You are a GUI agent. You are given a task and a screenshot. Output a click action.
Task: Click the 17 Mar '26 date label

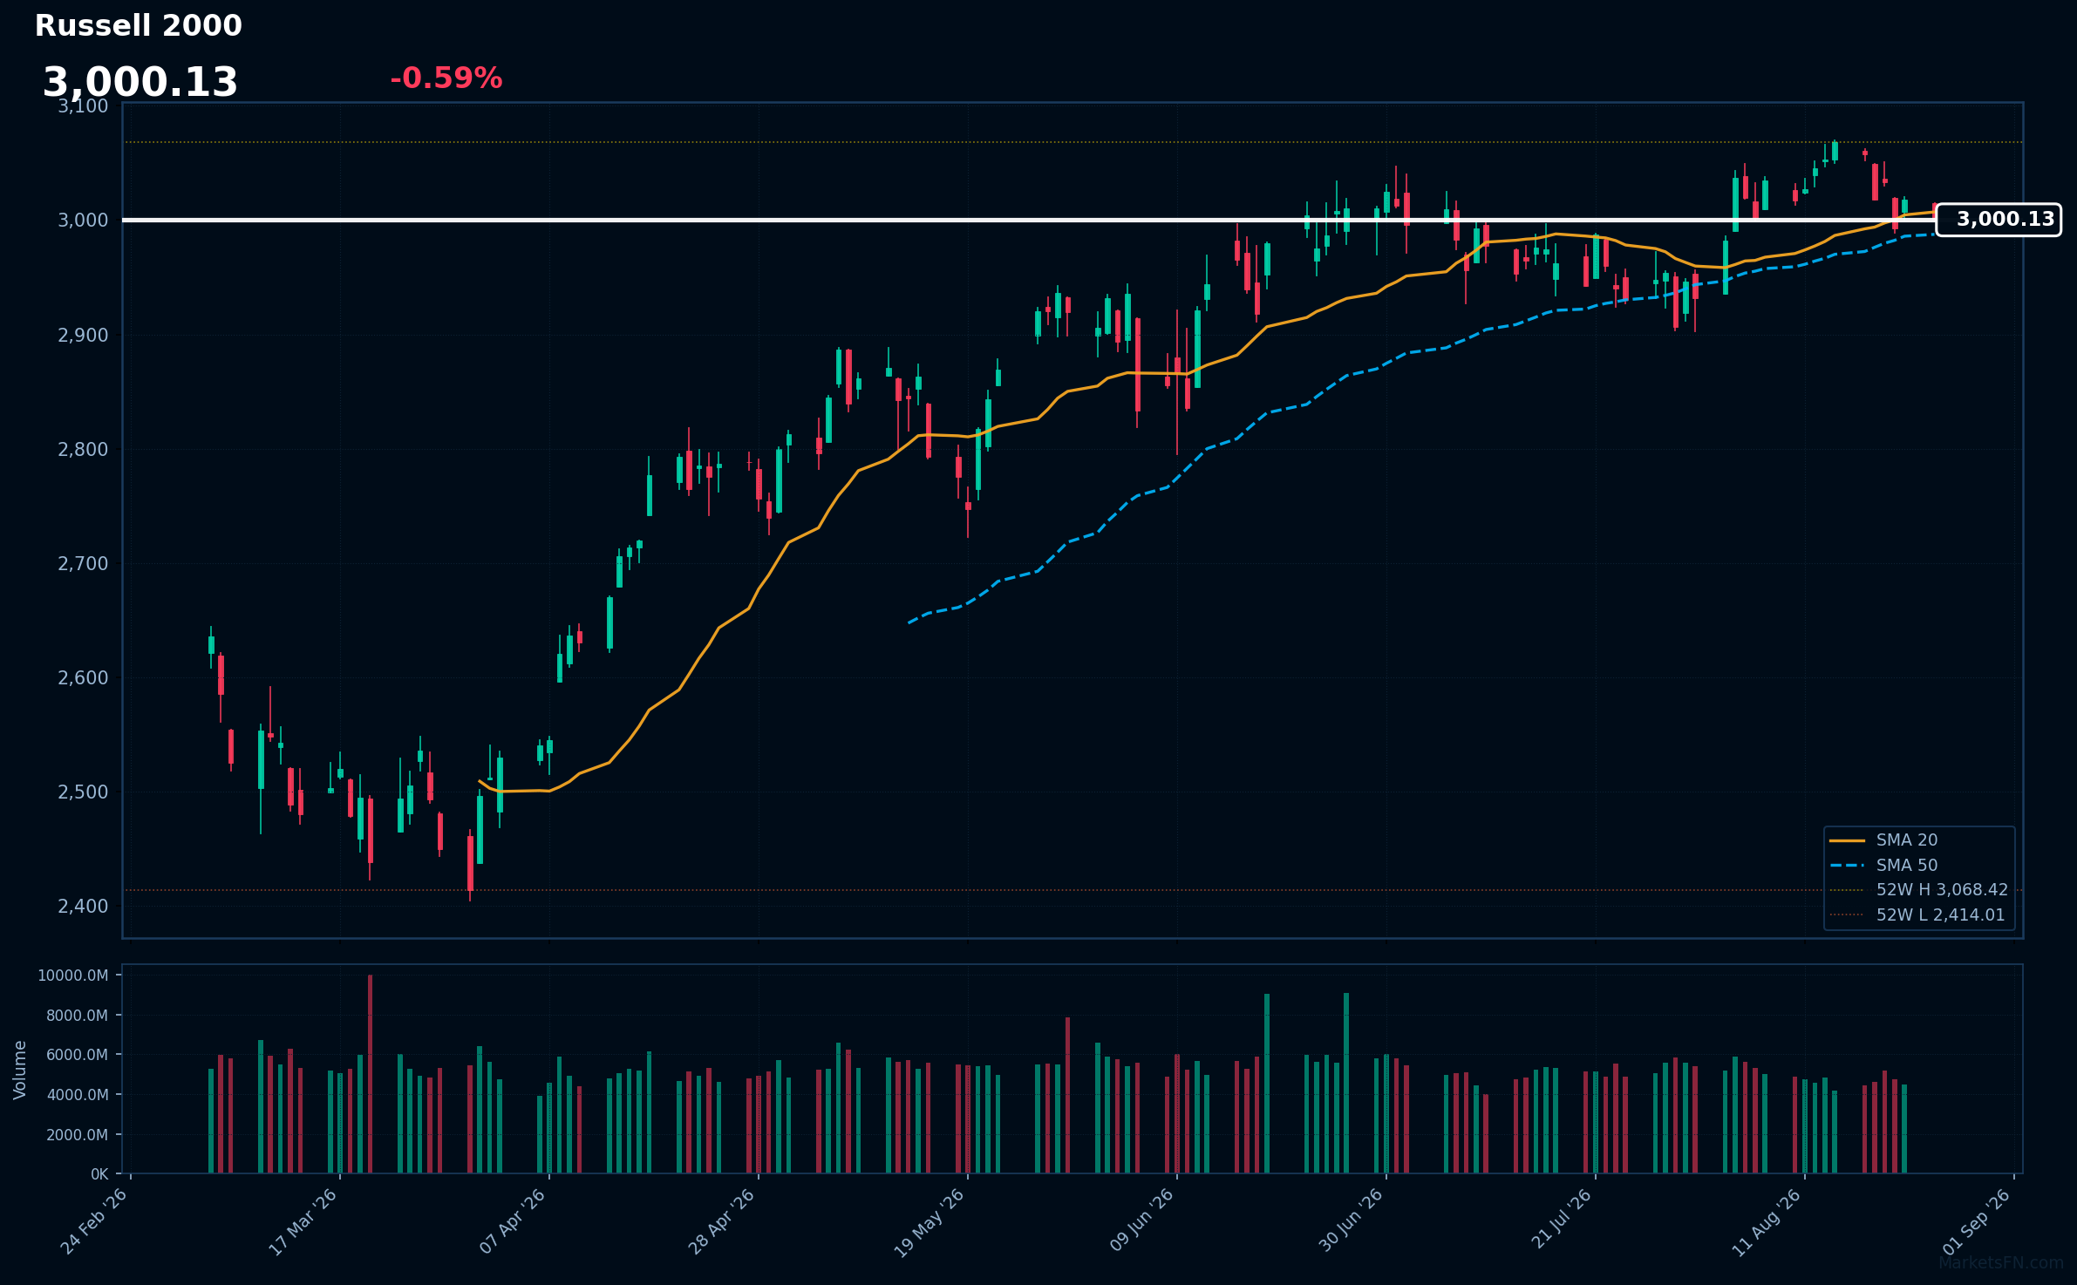click(x=303, y=1221)
